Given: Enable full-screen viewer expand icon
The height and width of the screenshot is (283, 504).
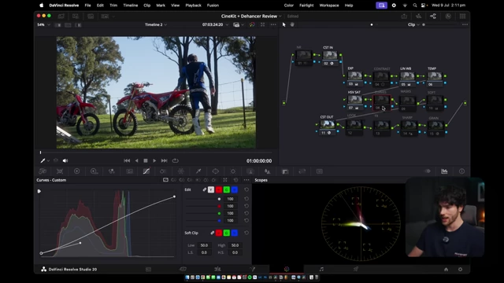Looking at the screenshot, I should point(262,24).
